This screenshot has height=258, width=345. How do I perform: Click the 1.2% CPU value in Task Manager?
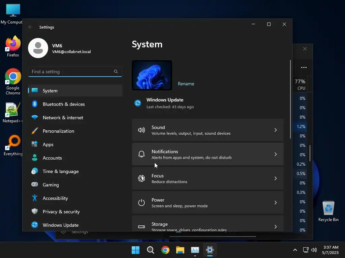pyautogui.click(x=301, y=127)
